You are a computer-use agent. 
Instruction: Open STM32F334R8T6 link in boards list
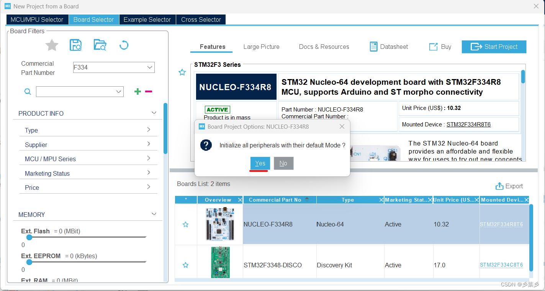[501, 225]
